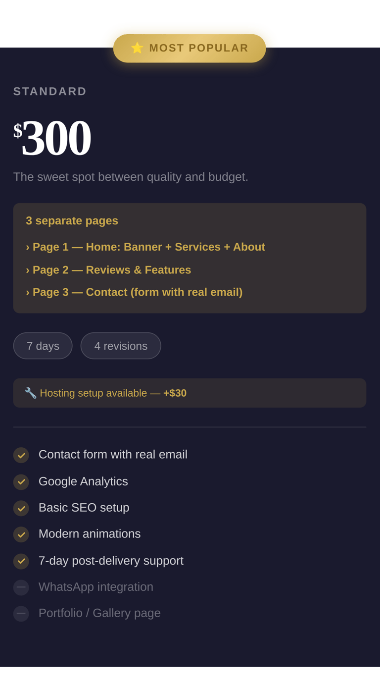Click the WhatsApp integration feature text
The image size is (380, 686).
tap(96, 587)
